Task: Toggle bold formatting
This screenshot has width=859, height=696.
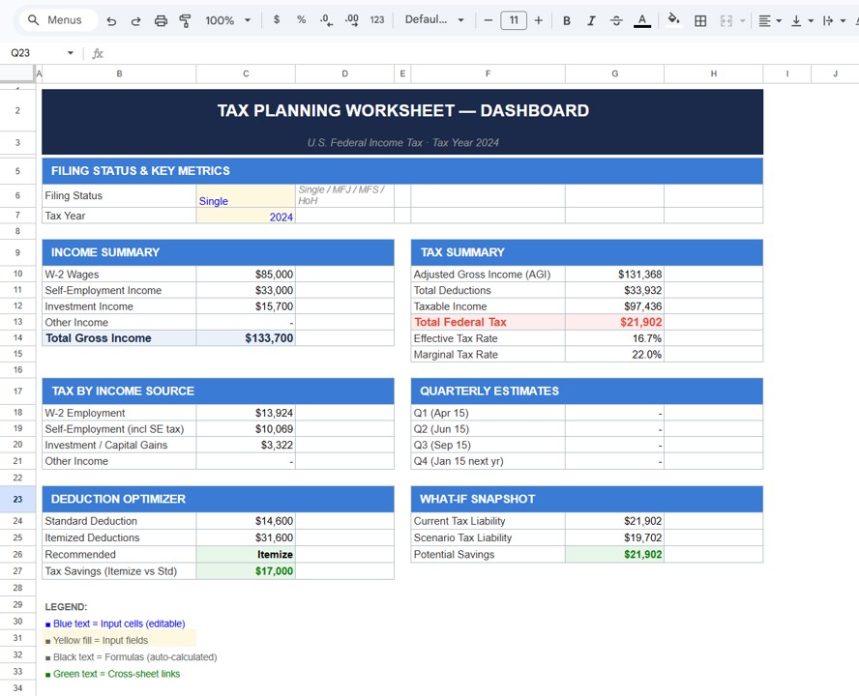Action: click(567, 21)
